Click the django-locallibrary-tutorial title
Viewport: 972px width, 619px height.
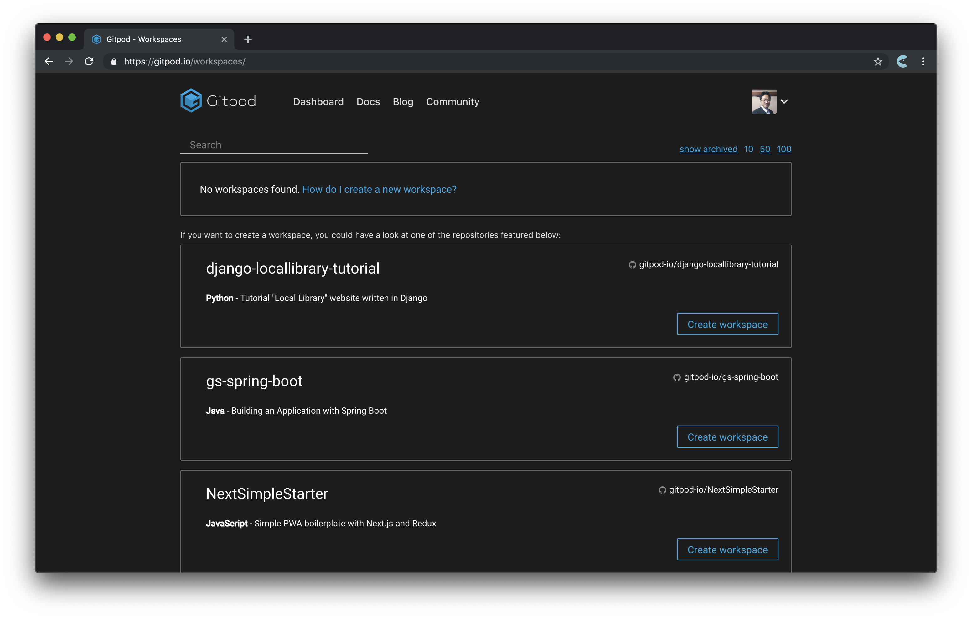pyautogui.click(x=293, y=268)
